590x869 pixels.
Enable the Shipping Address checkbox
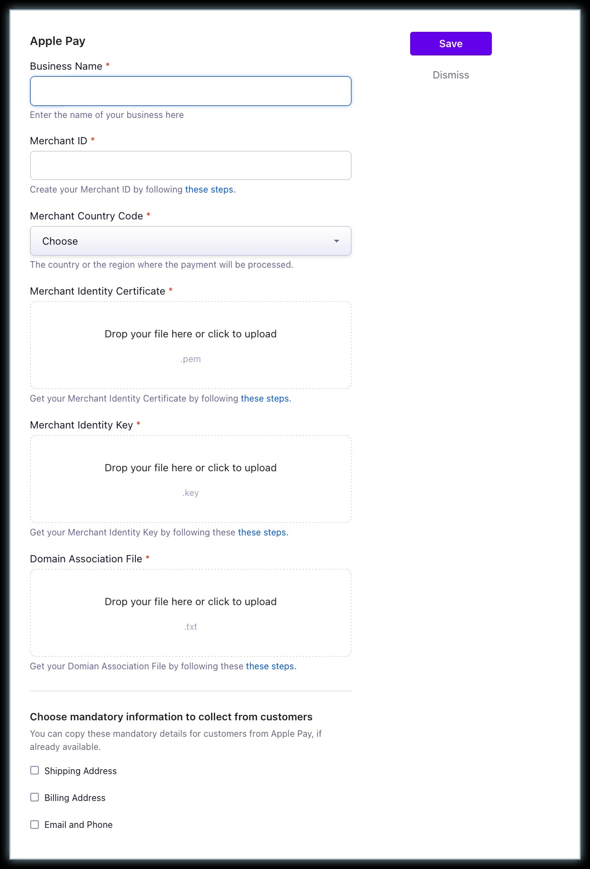coord(35,771)
